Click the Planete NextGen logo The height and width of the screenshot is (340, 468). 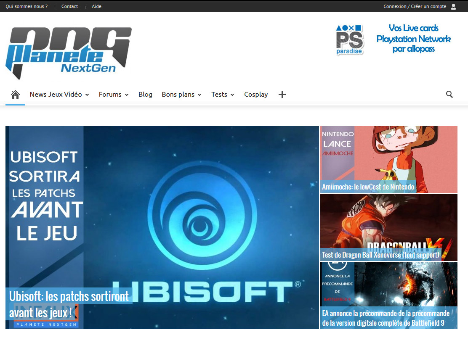click(x=69, y=52)
